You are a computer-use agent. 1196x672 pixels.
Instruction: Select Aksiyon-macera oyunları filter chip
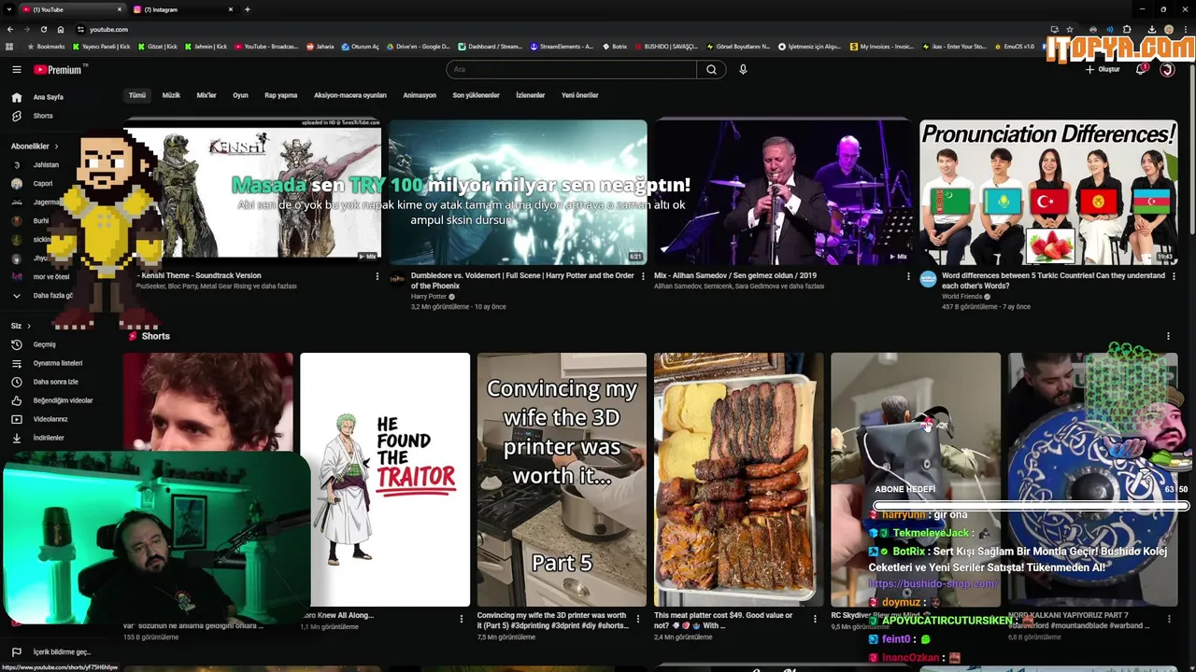(350, 95)
